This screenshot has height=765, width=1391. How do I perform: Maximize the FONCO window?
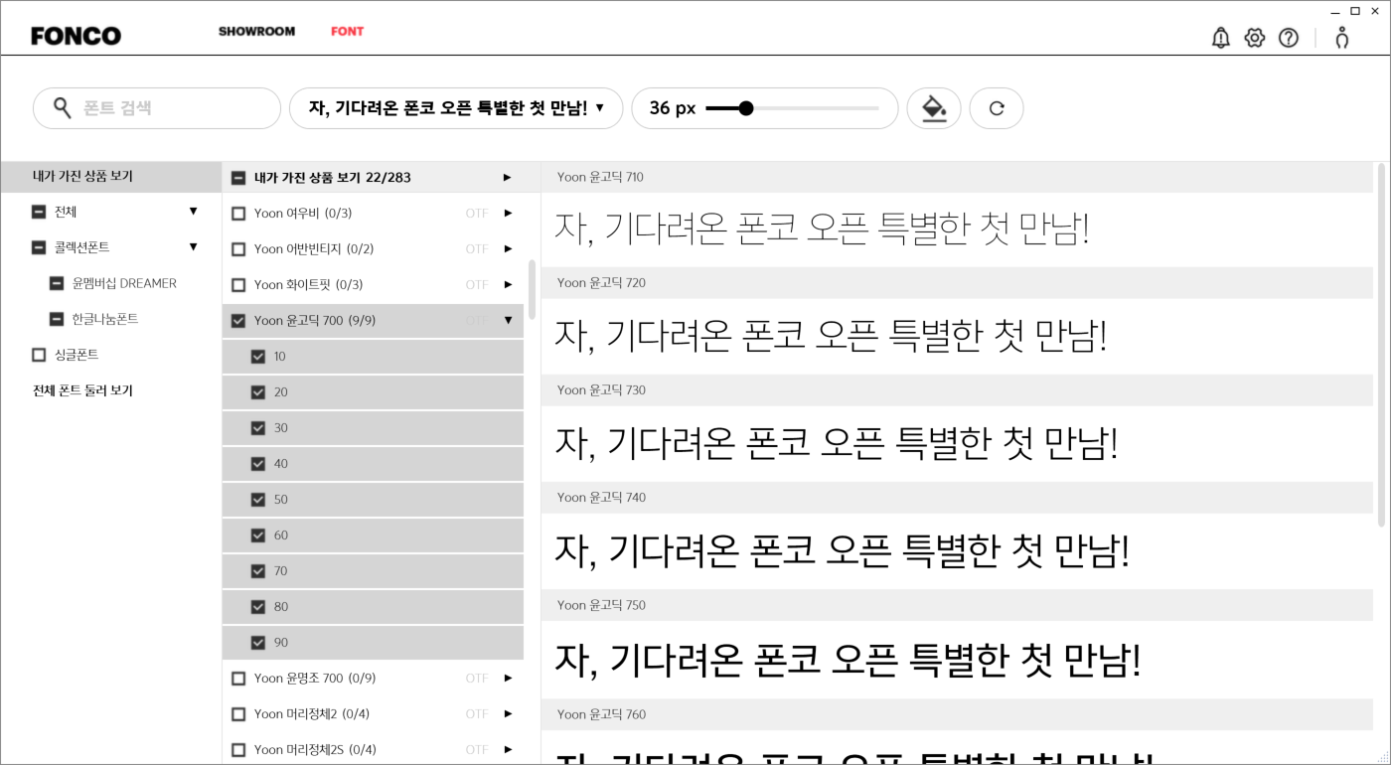1355,11
